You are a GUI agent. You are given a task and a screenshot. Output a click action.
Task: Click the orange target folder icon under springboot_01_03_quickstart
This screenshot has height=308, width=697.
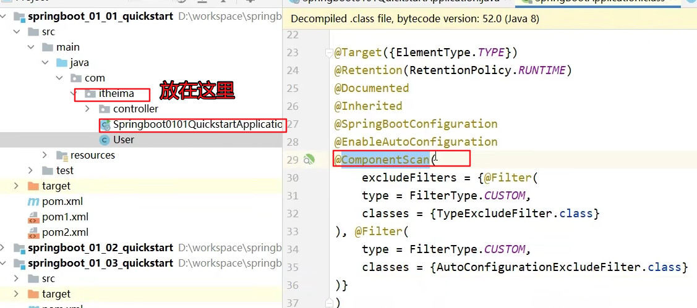coord(33,294)
